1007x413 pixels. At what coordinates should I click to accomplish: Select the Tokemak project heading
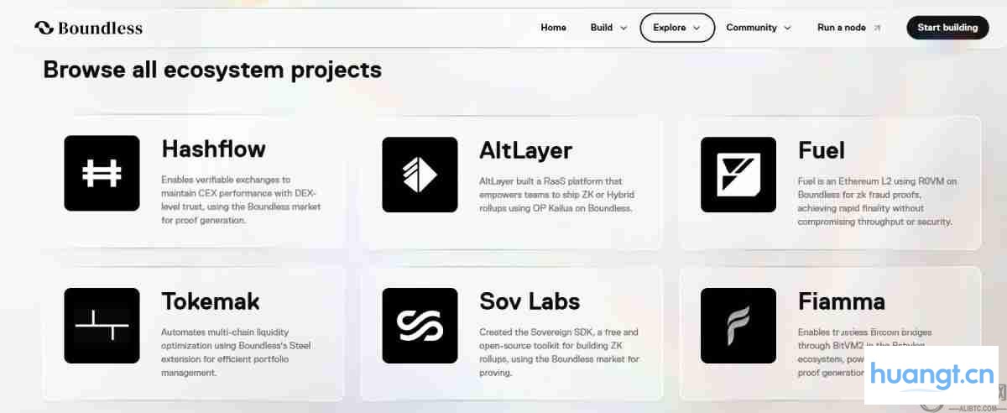click(x=210, y=301)
